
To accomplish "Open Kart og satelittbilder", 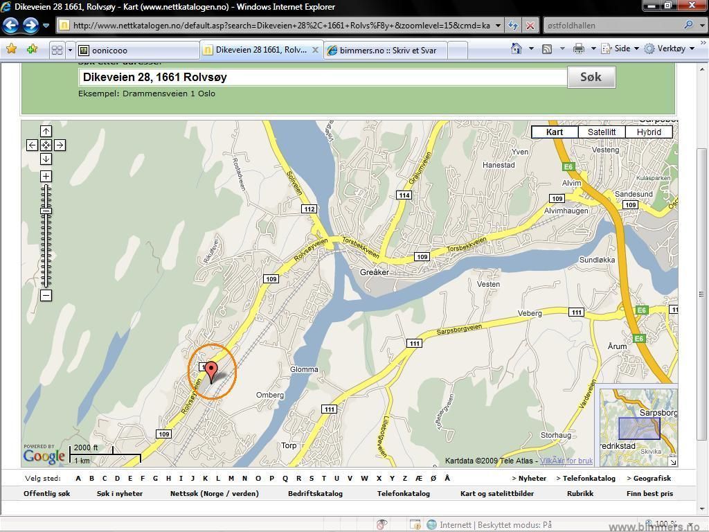I will pos(497,493).
